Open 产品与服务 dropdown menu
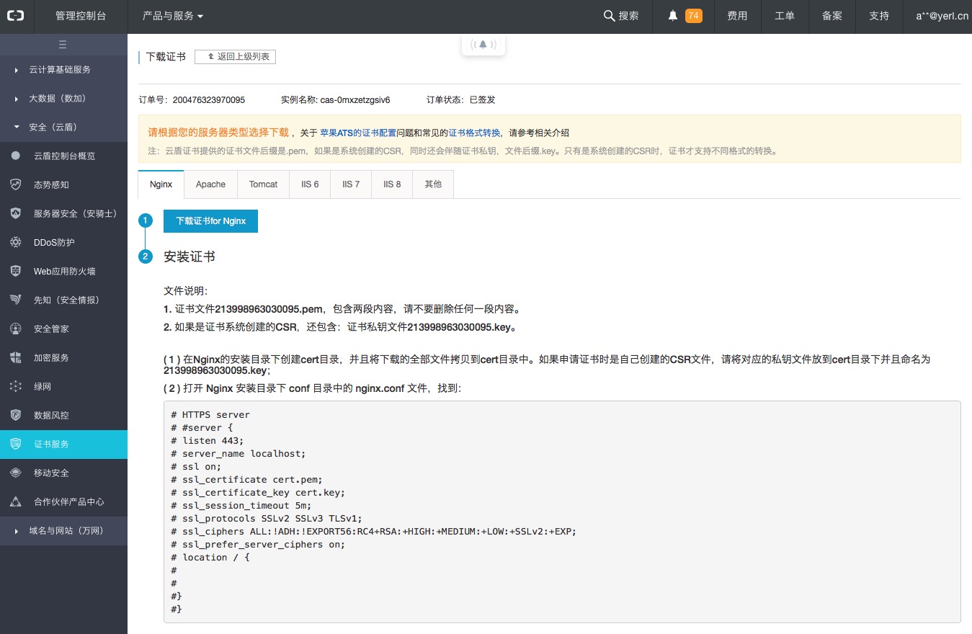Image resolution: width=972 pixels, height=634 pixels. point(173,16)
